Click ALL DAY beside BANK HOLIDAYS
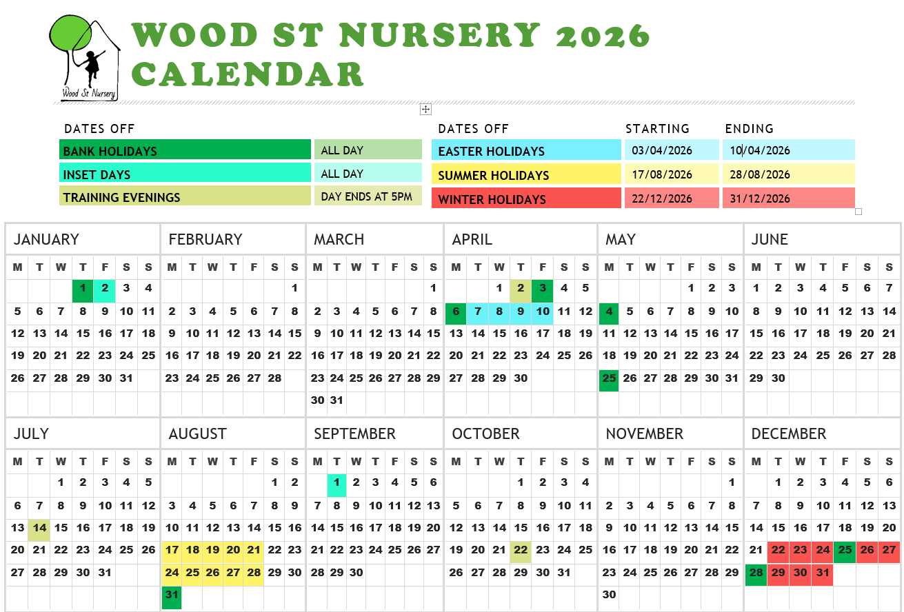Viewport: 904px width, 612px height. pos(368,150)
